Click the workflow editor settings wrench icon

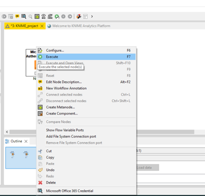79,17
